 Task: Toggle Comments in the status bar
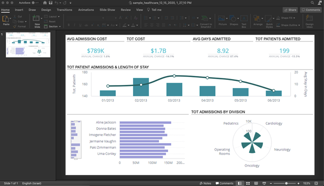pos(224,183)
